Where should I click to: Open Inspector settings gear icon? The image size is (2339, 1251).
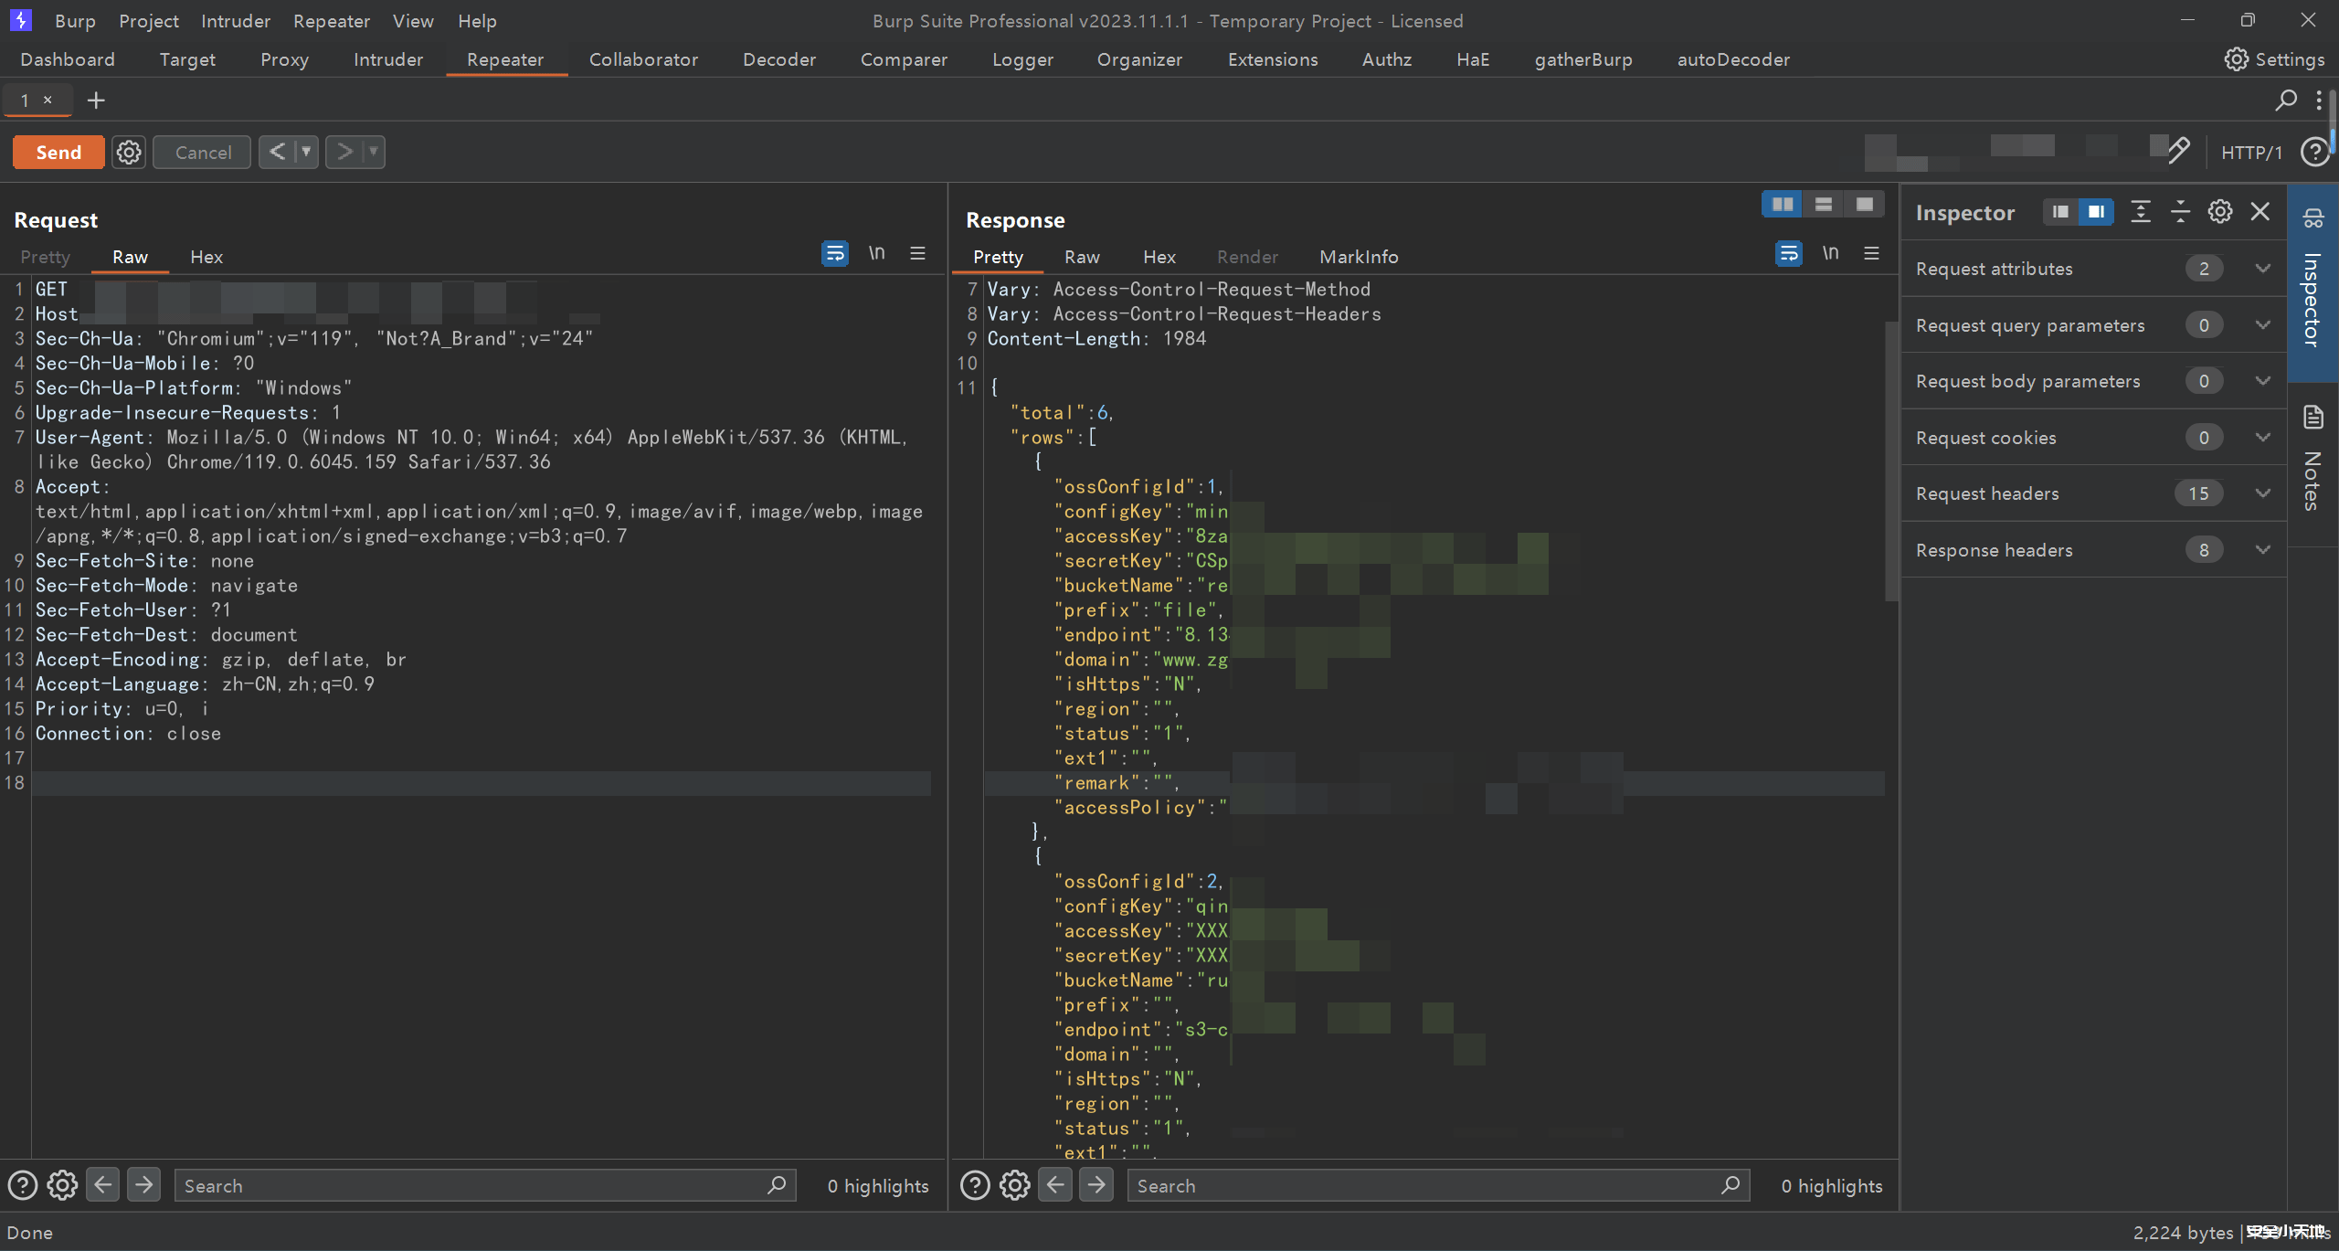click(2220, 212)
